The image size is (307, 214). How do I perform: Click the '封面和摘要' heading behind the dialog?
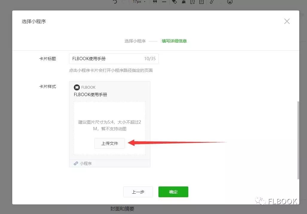click(122, 209)
